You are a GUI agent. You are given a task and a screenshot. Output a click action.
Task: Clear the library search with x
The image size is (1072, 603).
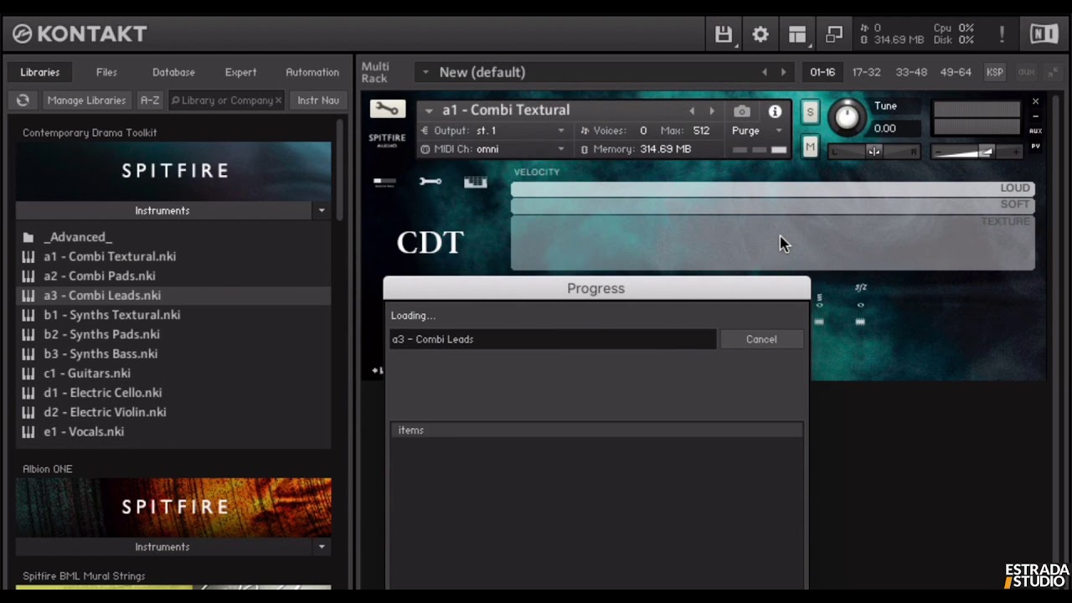279,100
